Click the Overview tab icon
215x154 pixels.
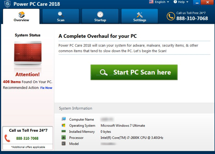point(21,15)
